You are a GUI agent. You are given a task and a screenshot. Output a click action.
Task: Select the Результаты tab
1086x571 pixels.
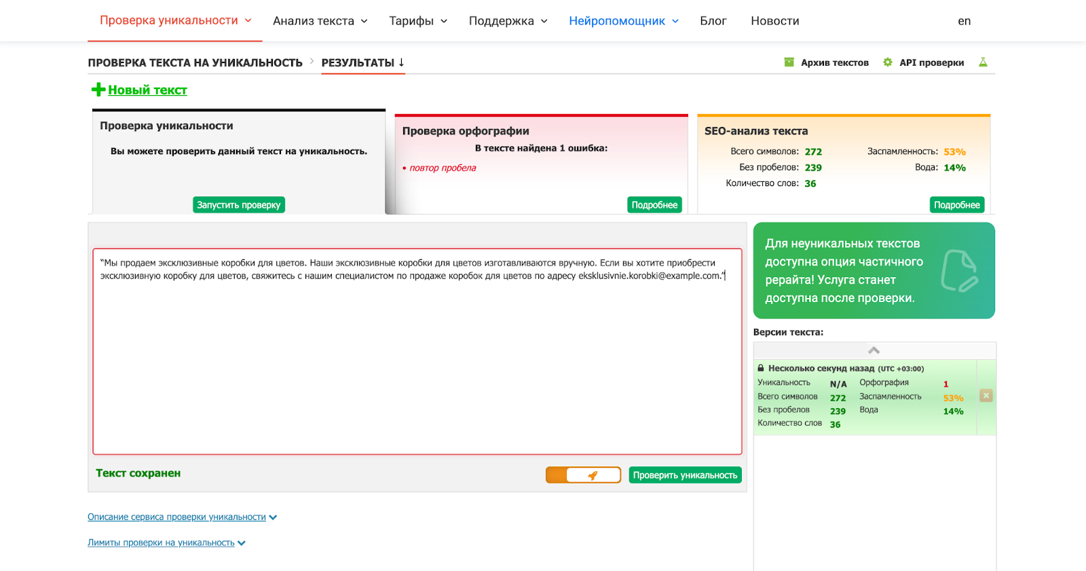point(362,62)
